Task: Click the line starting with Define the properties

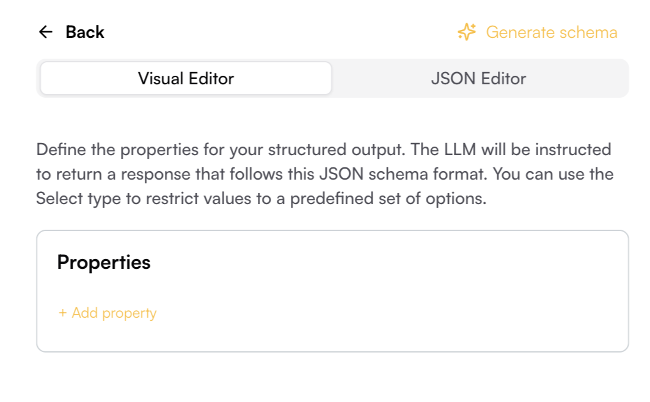Action: pyautogui.click(x=324, y=150)
